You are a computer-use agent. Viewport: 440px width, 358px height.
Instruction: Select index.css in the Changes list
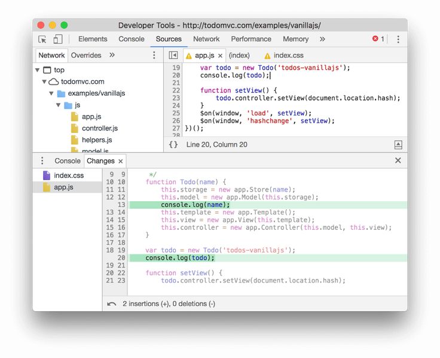click(68, 175)
